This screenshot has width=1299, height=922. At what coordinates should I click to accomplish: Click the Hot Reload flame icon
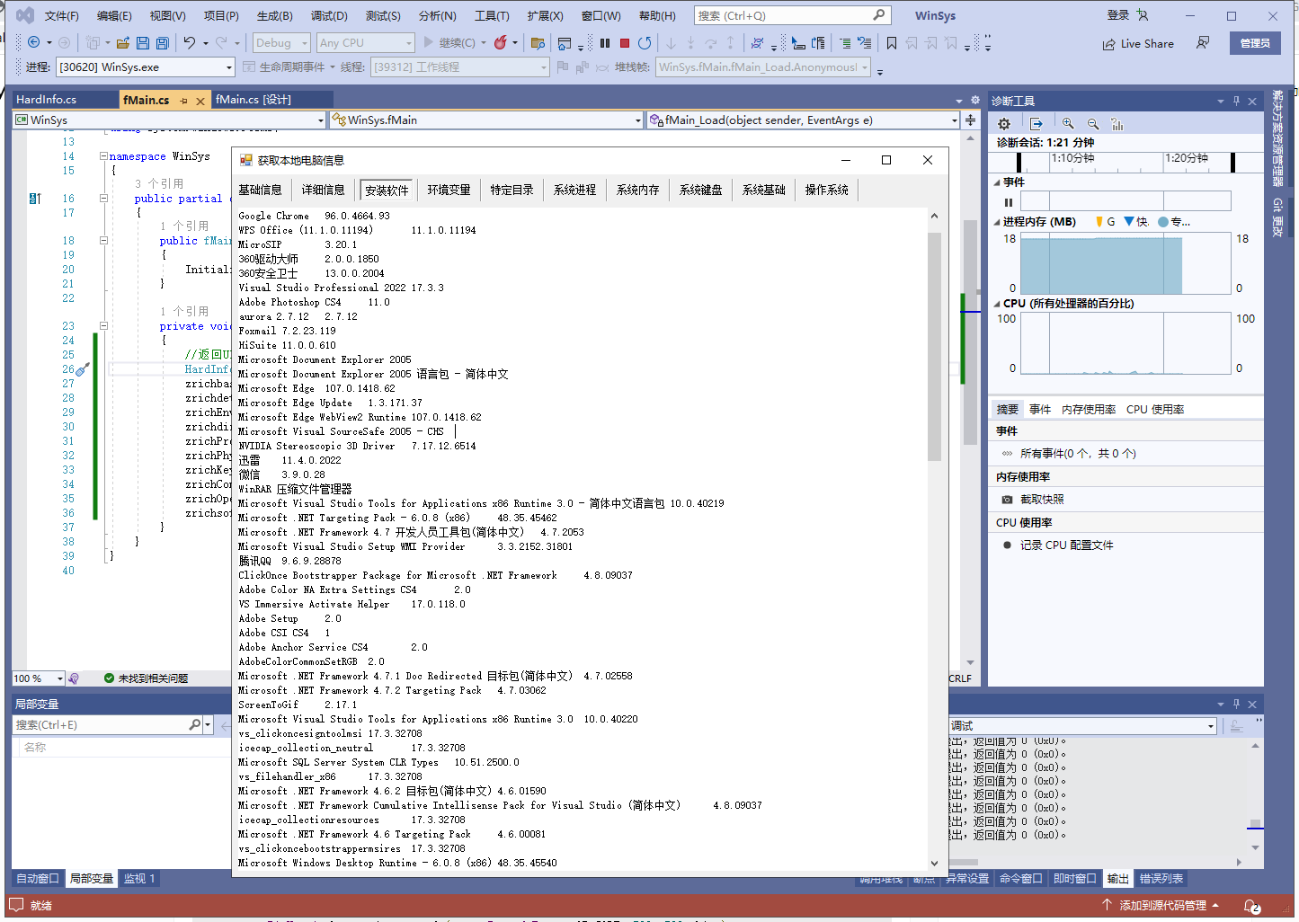501,42
